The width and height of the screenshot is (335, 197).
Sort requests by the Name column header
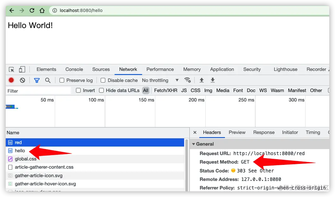tap(97, 133)
